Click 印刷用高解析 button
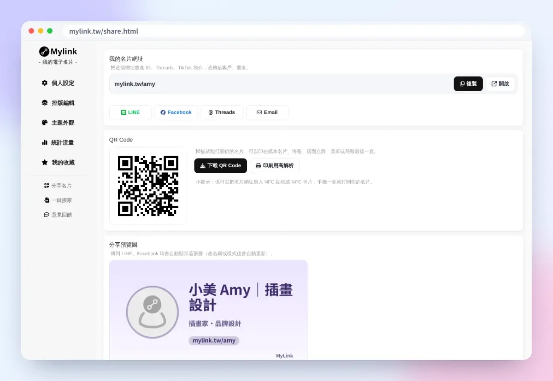The width and height of the screenshot is (553, 381). pyautogui.click(x=275, y=165)
